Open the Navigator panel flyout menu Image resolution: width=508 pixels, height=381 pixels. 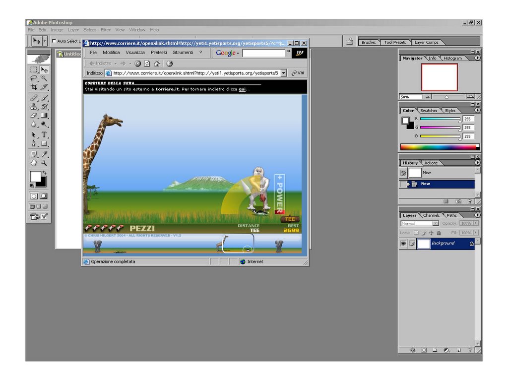(477, 58)
